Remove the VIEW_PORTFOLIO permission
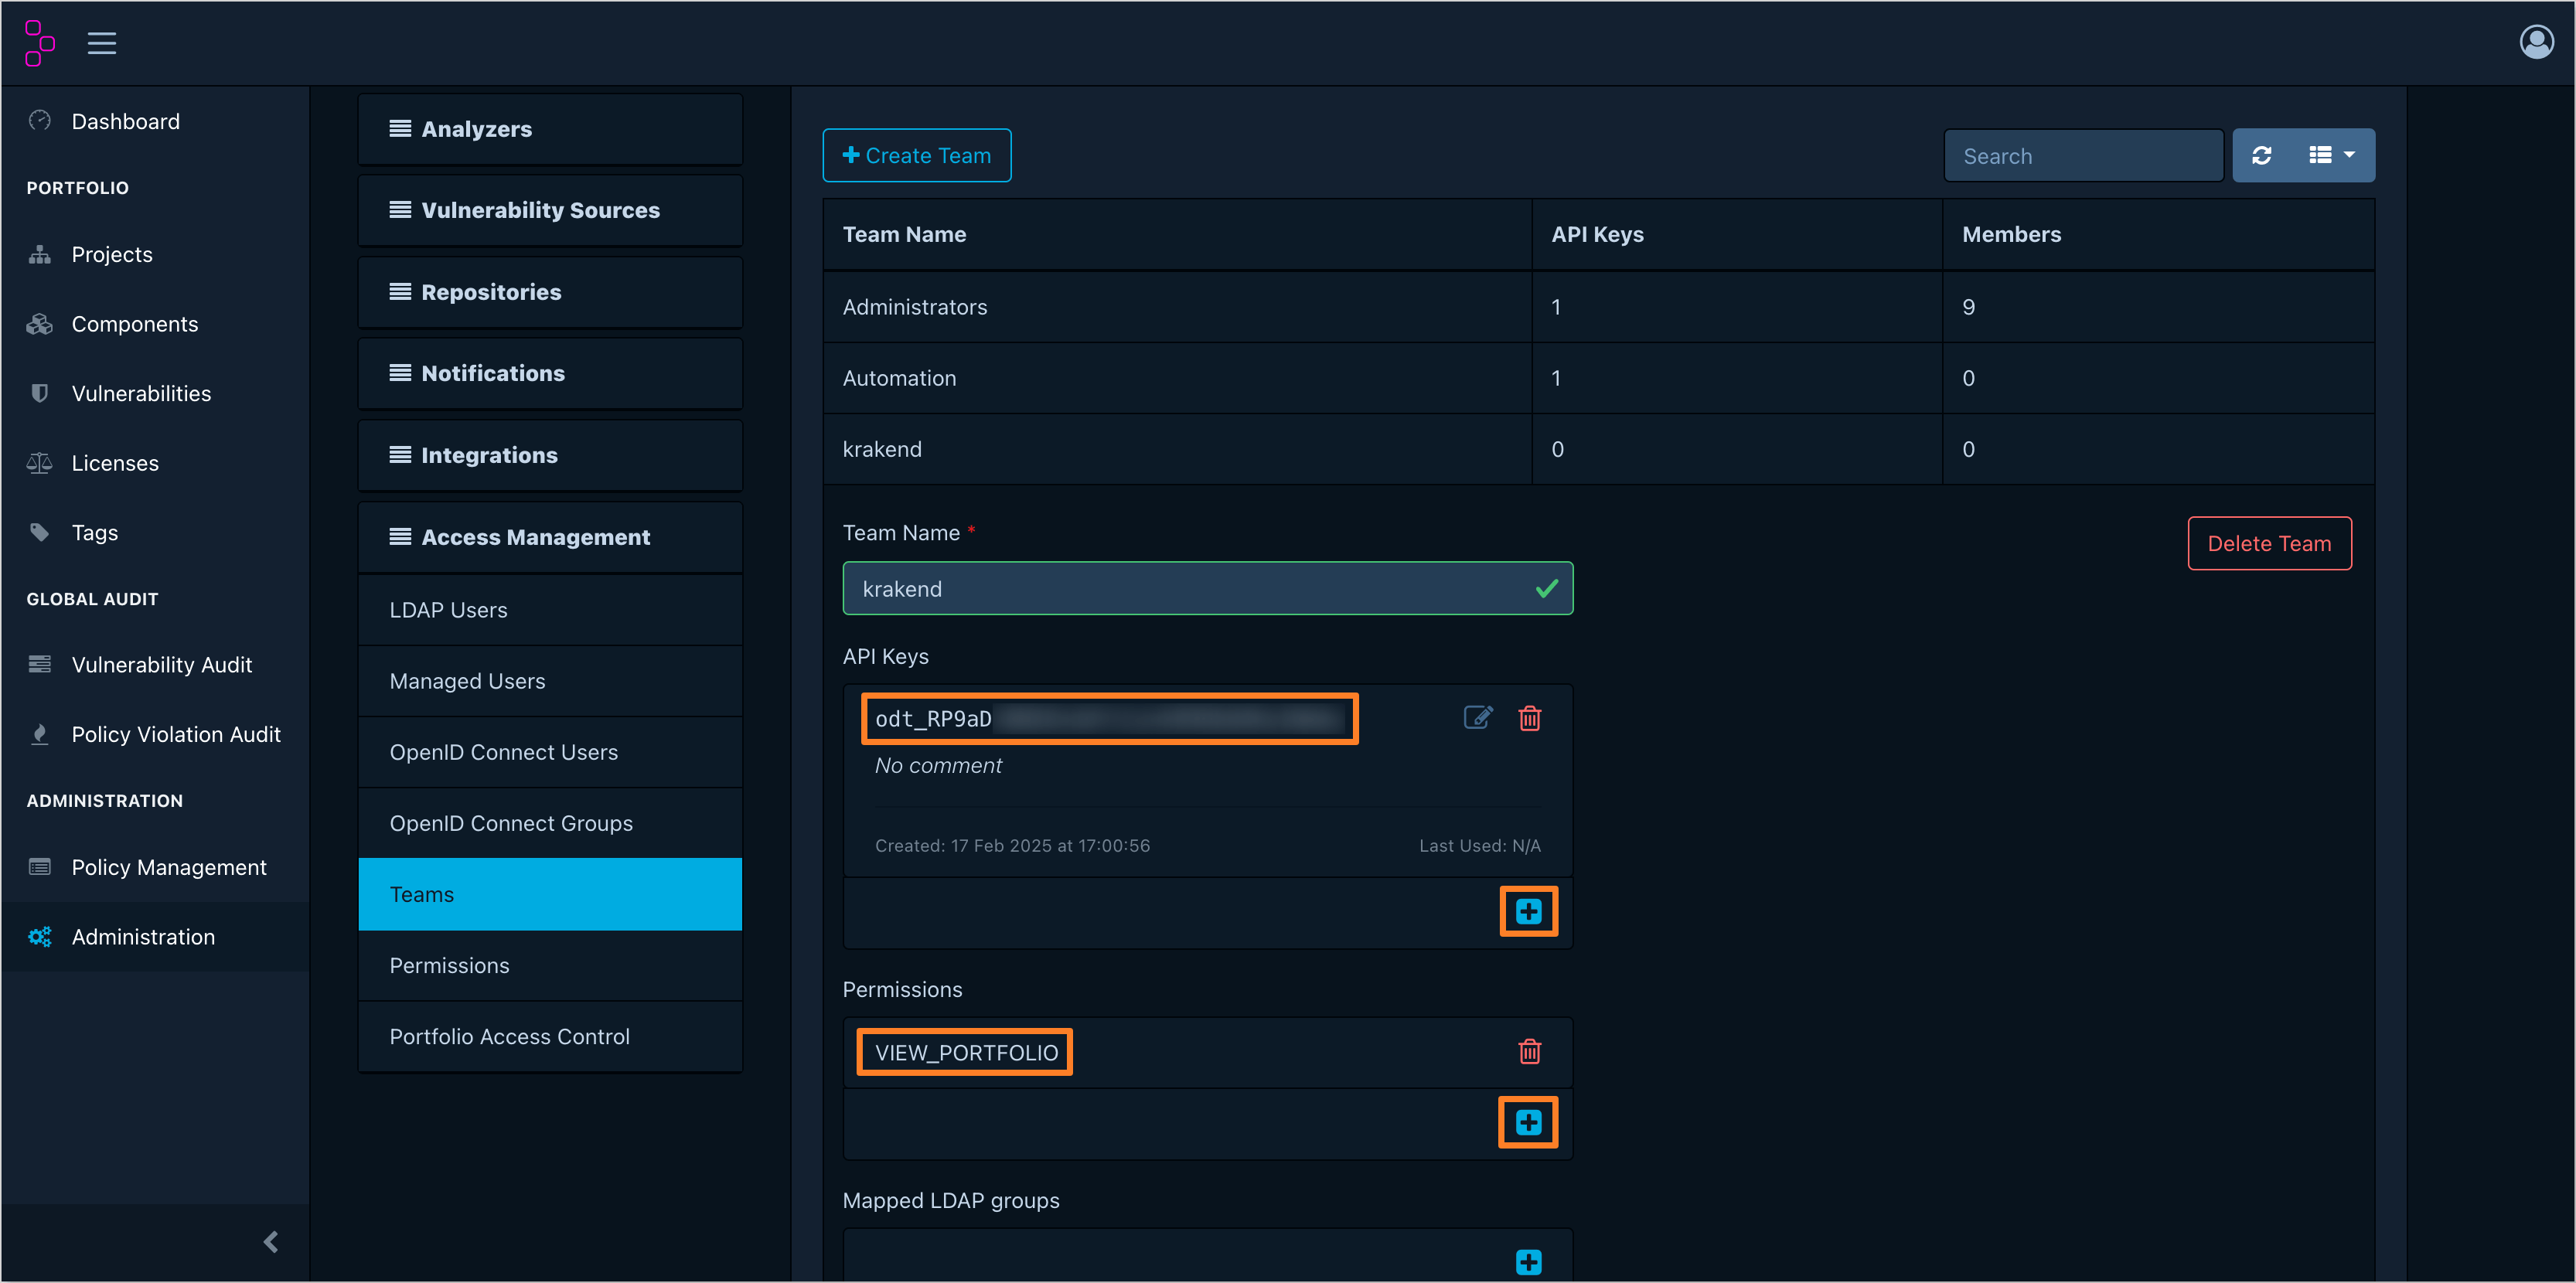The width and height of the screenshot is (2576, 1283). pos(1530,1051)
